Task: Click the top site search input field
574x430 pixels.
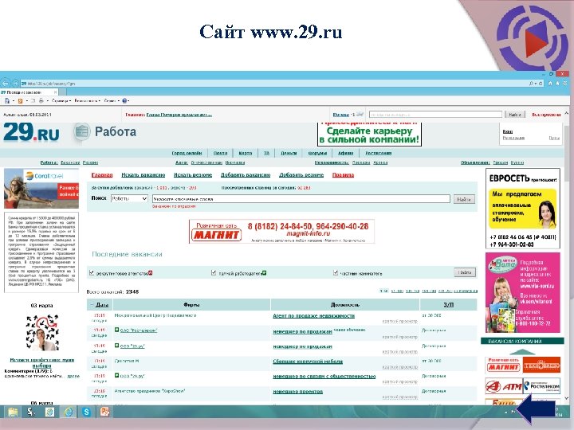Action: 435,115
